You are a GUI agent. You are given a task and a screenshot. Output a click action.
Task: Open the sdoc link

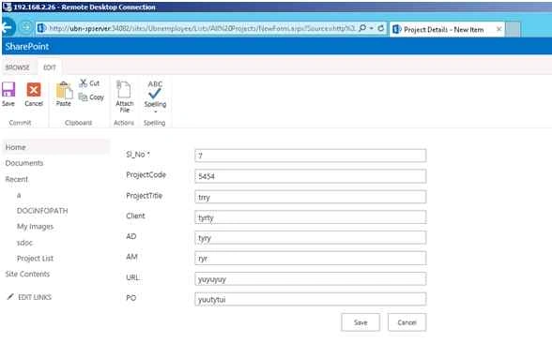click(x=24, y=243)
